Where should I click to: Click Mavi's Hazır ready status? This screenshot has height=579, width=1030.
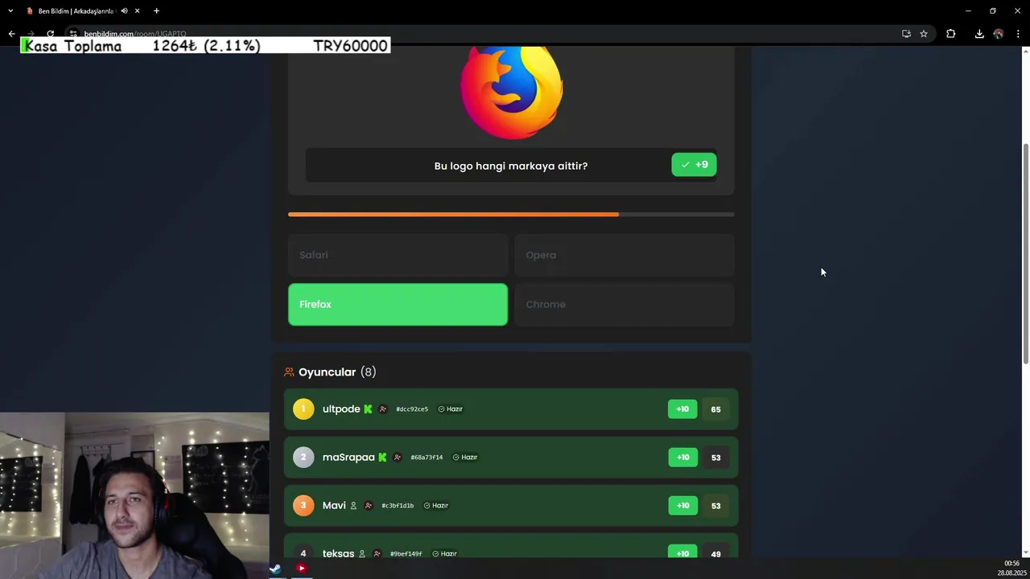click(x=436, y=506)
